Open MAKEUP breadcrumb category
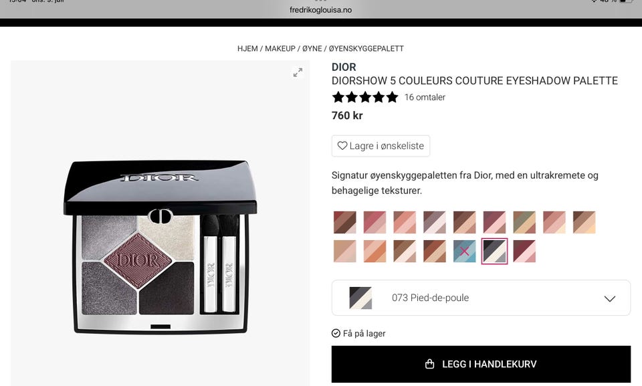The image size is (642, 386). pyautogui.click(x=280, y=48)
